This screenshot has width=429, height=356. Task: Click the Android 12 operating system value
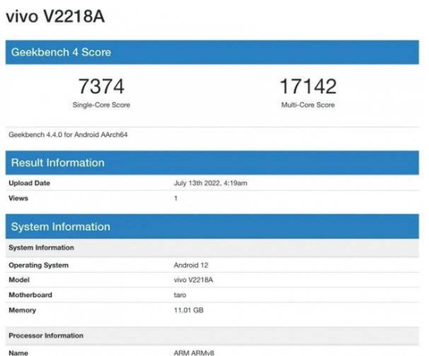191,265
